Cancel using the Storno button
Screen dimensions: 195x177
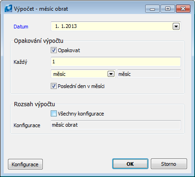(x=169, y=164)
